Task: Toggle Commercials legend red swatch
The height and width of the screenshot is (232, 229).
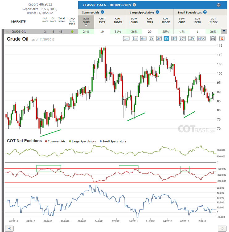Action: coord(46,141)
